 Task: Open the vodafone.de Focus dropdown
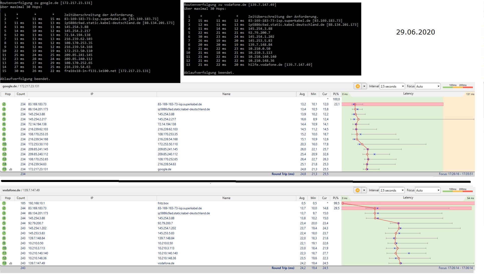pos(428,190)
